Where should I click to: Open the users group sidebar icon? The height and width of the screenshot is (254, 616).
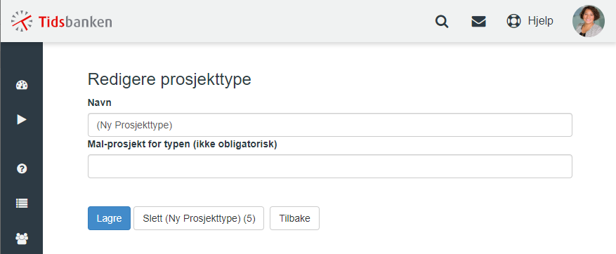(22, 238)
